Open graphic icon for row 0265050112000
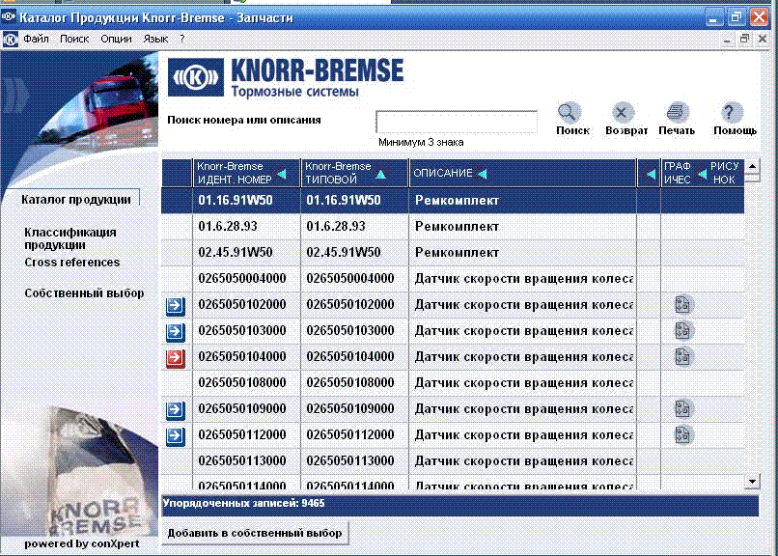Image resolution: width=778 pixels, height=556 pixels. (683, 434)
